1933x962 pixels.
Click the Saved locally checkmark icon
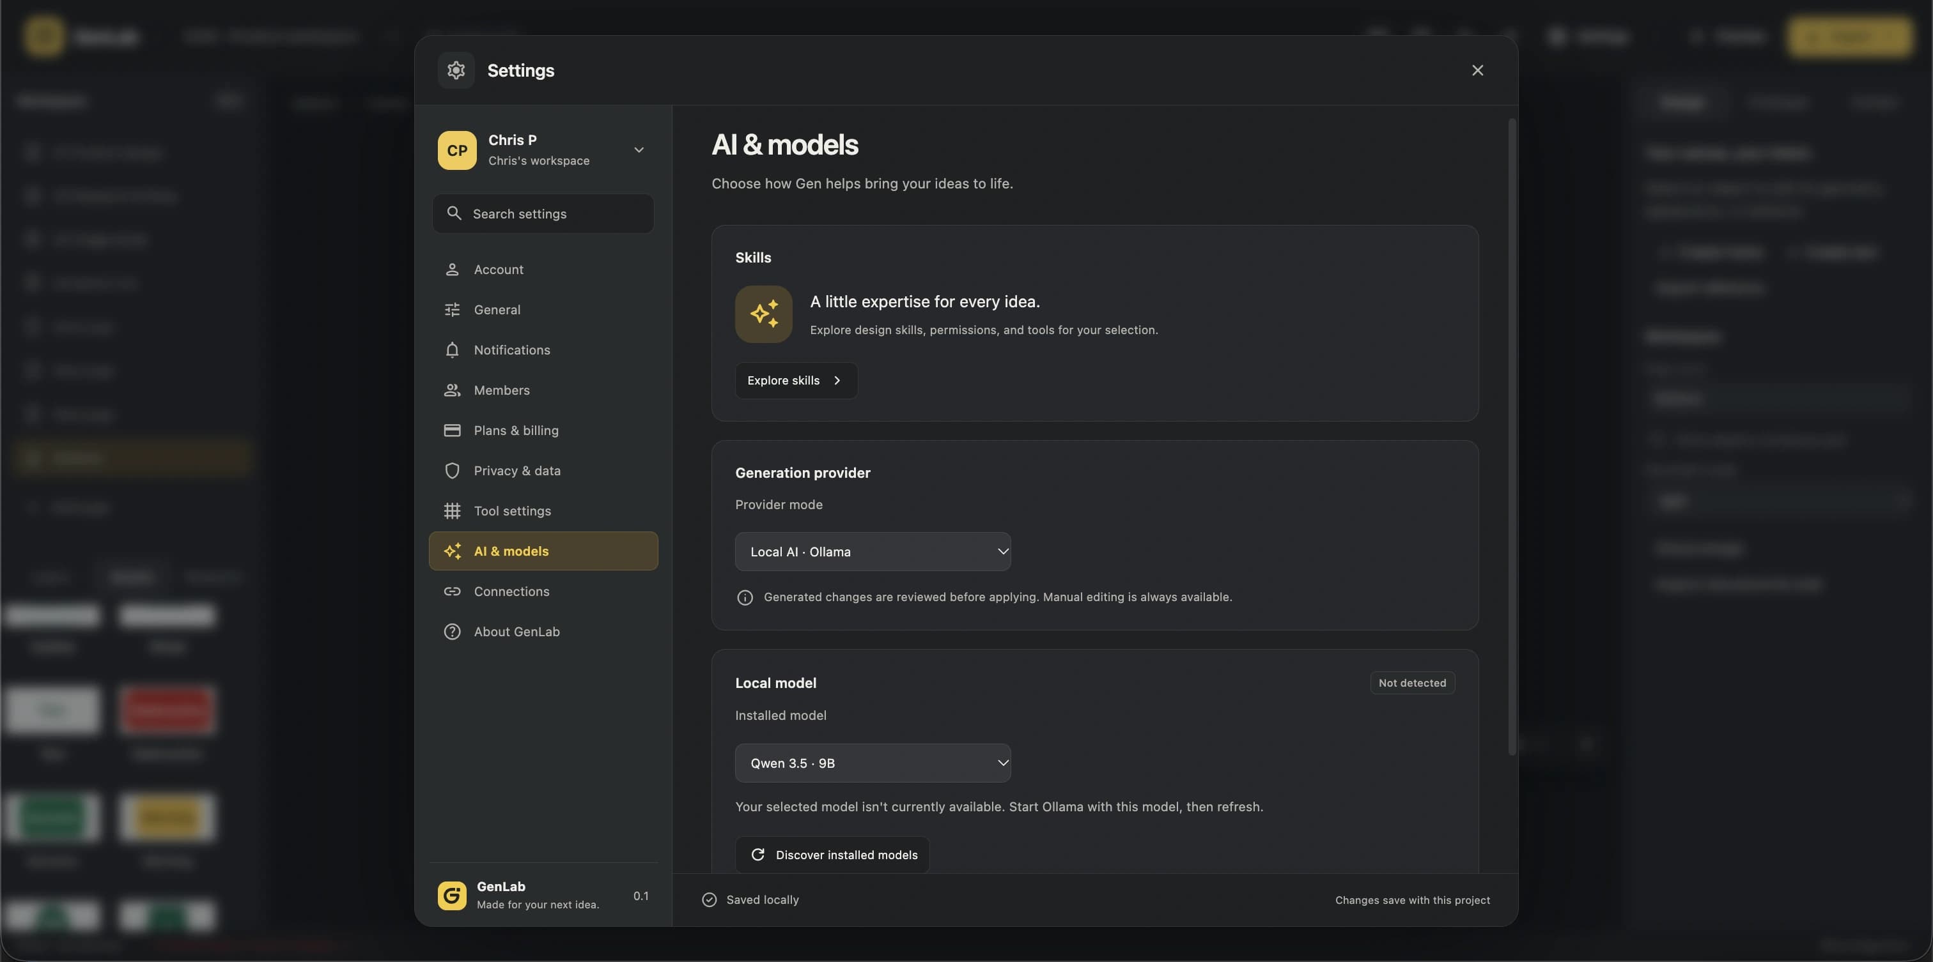[x=708, y=900]
